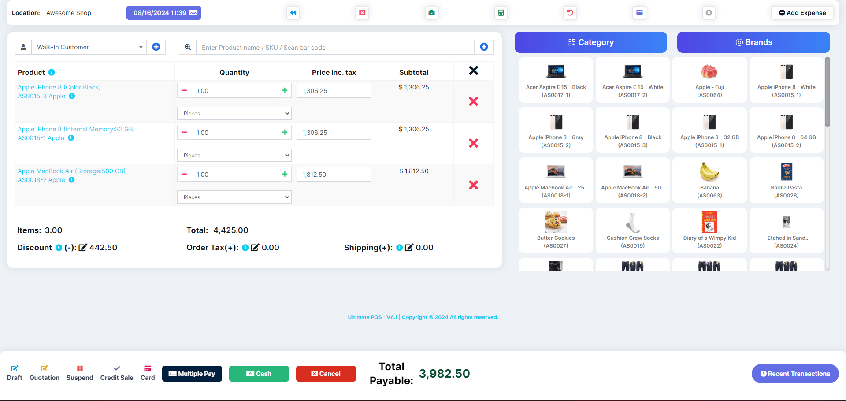Click red Cancel button
This screenshot has height=401, width=846.
click(326, 374)
